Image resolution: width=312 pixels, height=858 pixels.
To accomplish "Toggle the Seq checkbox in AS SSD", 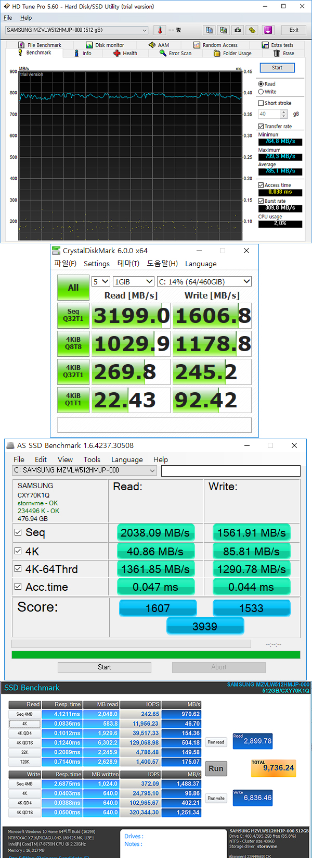I will (18, 532).
